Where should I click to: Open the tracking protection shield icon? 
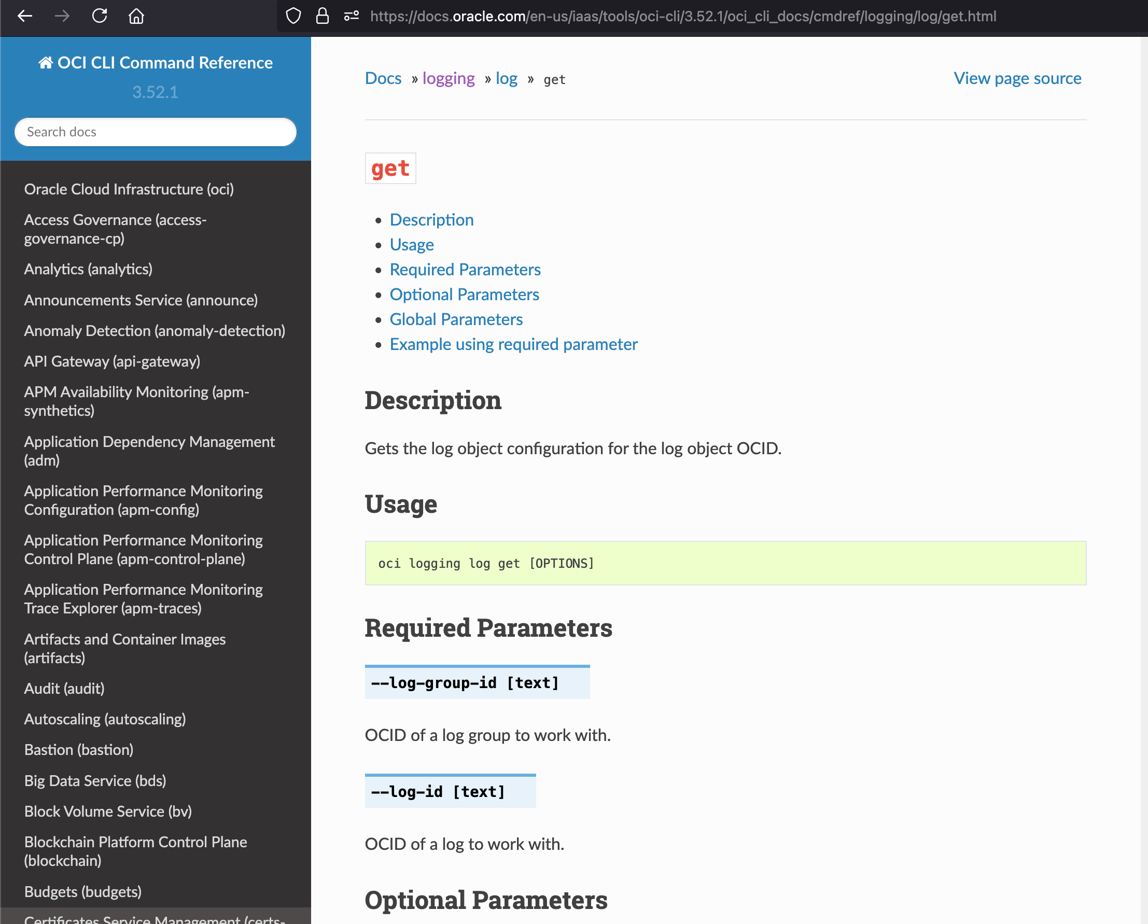coord(293,16)
